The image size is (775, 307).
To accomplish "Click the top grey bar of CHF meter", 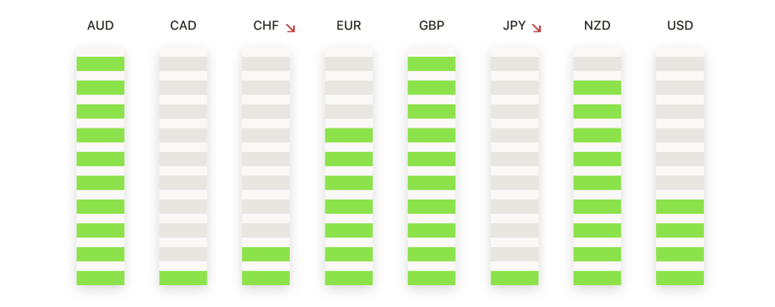I will point(266,64).
